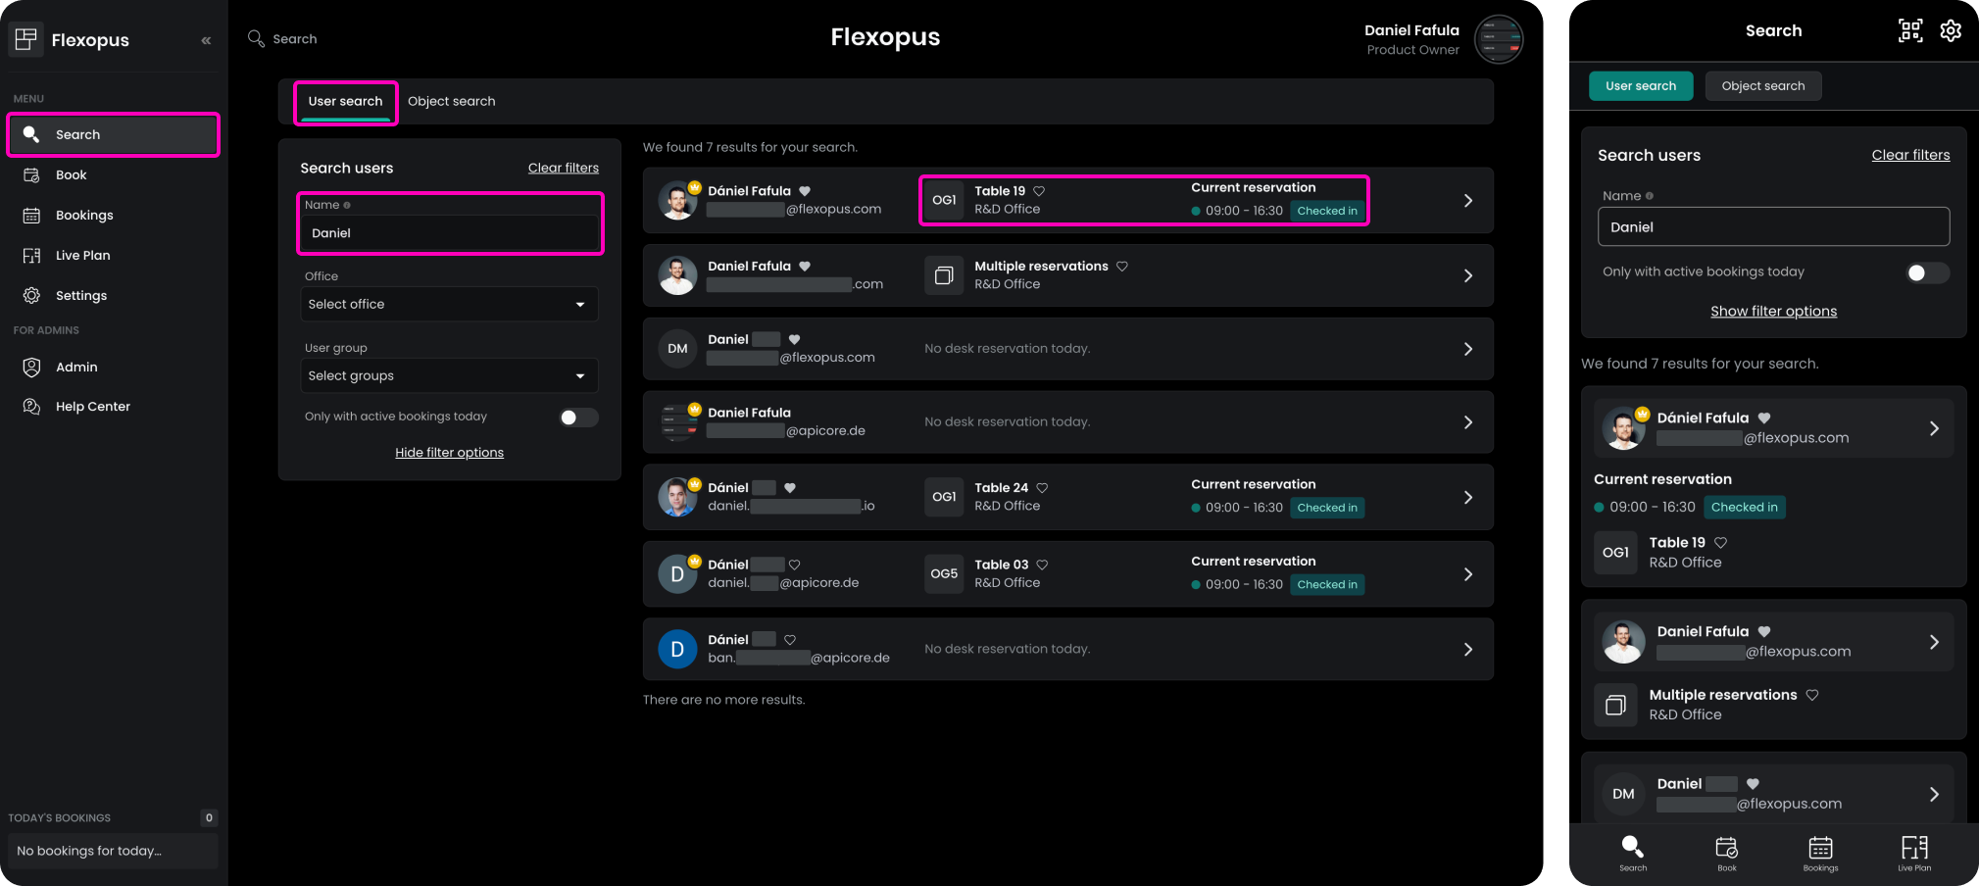The height and width of the screenshot is (886, 1979).
Task: Toggle 'Only with active bookings today' in desktop filters
Action: point(578,418)
